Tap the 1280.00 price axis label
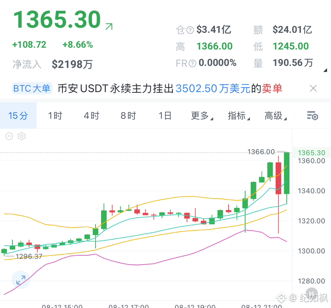 [311, 281]
